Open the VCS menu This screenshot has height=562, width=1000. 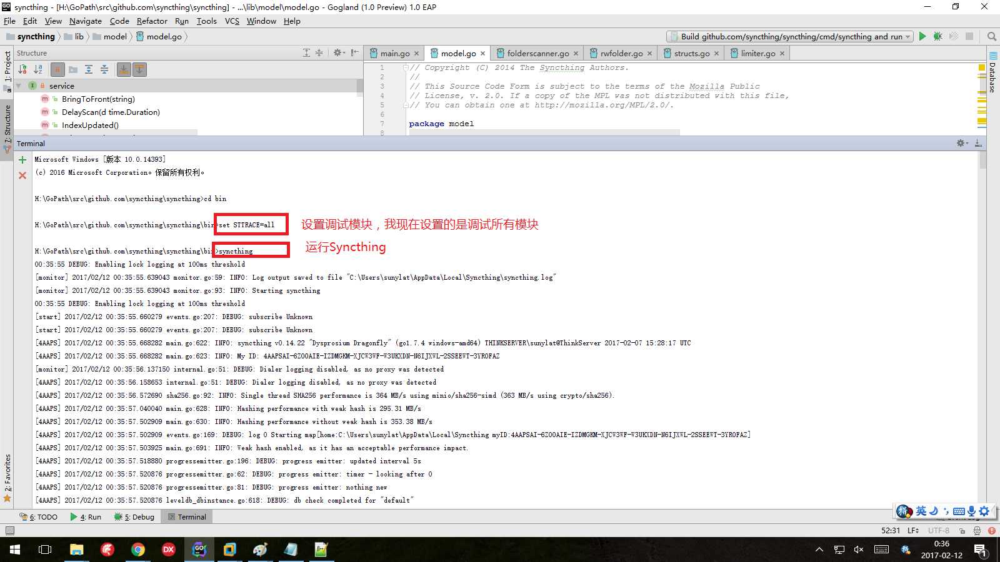tap(232, 21)
